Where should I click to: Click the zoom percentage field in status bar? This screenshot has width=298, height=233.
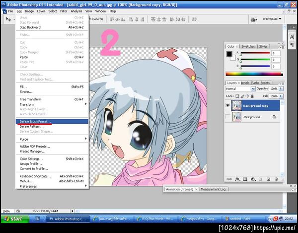coord(7,211)
